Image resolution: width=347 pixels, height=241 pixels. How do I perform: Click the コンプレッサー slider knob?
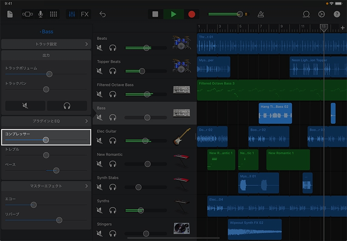click(x=46, y=140)
